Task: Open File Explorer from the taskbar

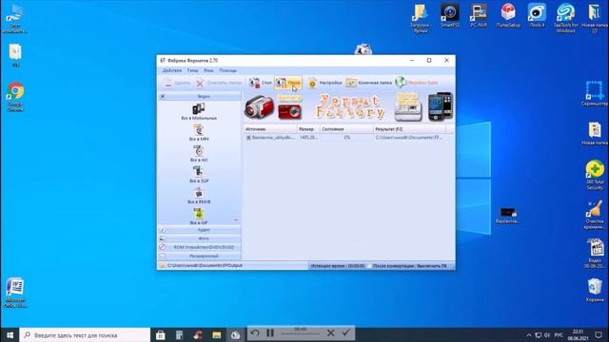Action: (x=216, y=334)
